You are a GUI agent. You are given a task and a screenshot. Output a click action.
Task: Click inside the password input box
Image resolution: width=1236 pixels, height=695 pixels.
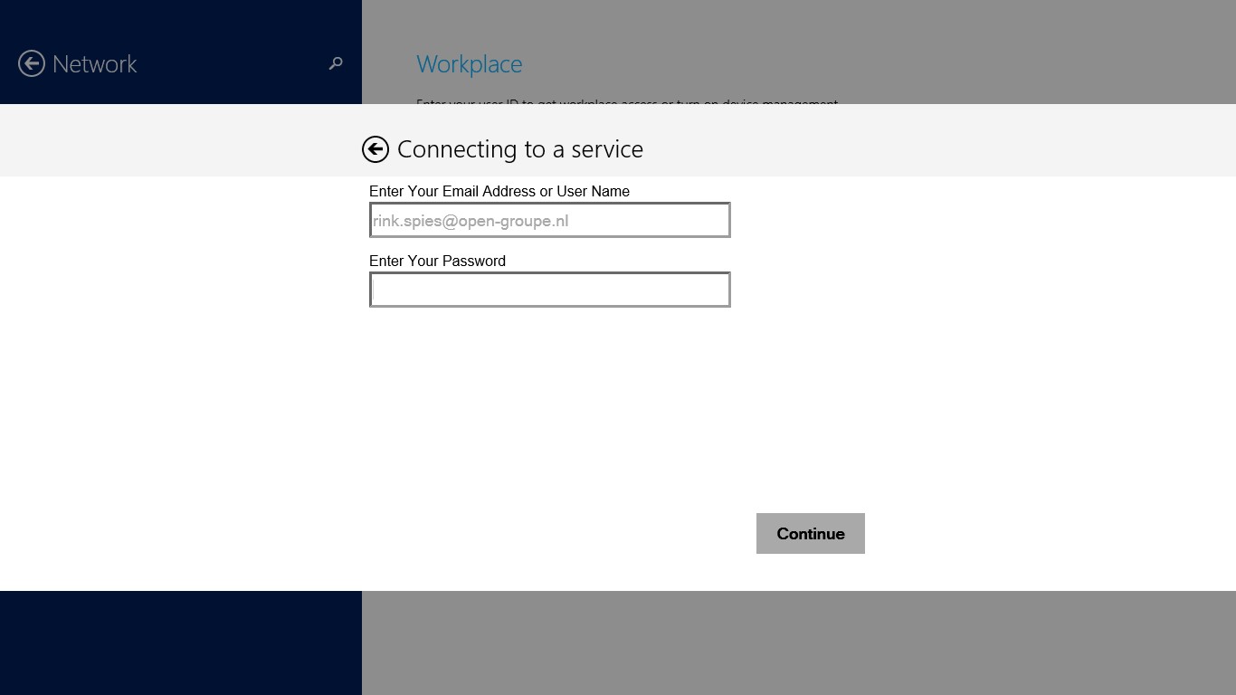tap(549, 290)
